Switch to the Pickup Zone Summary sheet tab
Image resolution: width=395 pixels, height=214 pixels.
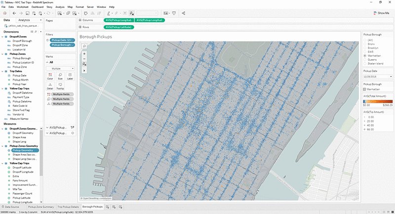[41, 207]
